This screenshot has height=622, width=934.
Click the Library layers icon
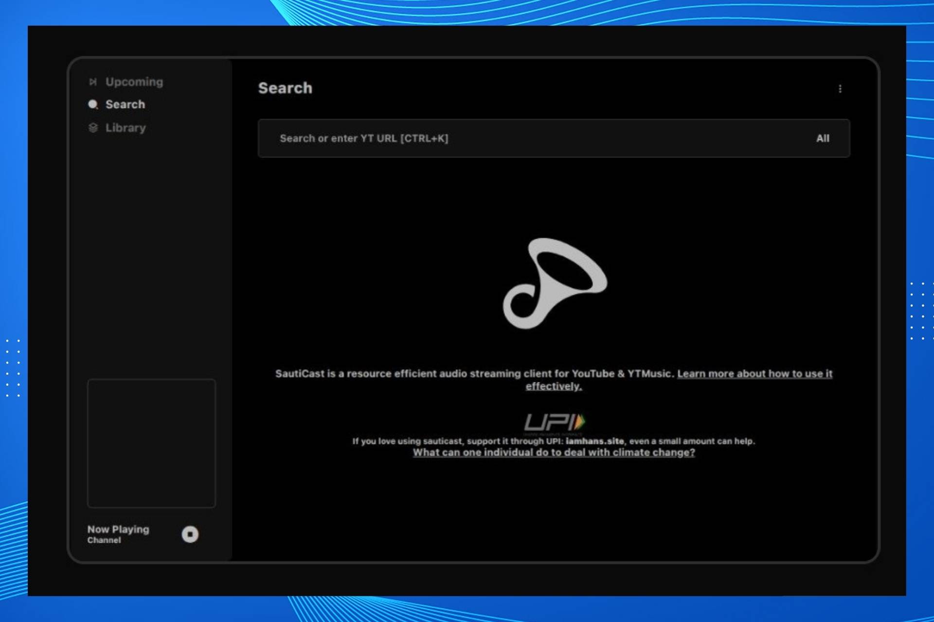pyautogui.click(x=93, y=128)
